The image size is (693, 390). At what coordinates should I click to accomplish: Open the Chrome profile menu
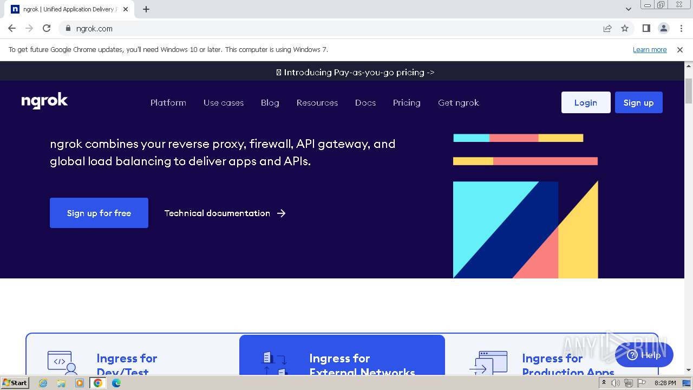663,28
